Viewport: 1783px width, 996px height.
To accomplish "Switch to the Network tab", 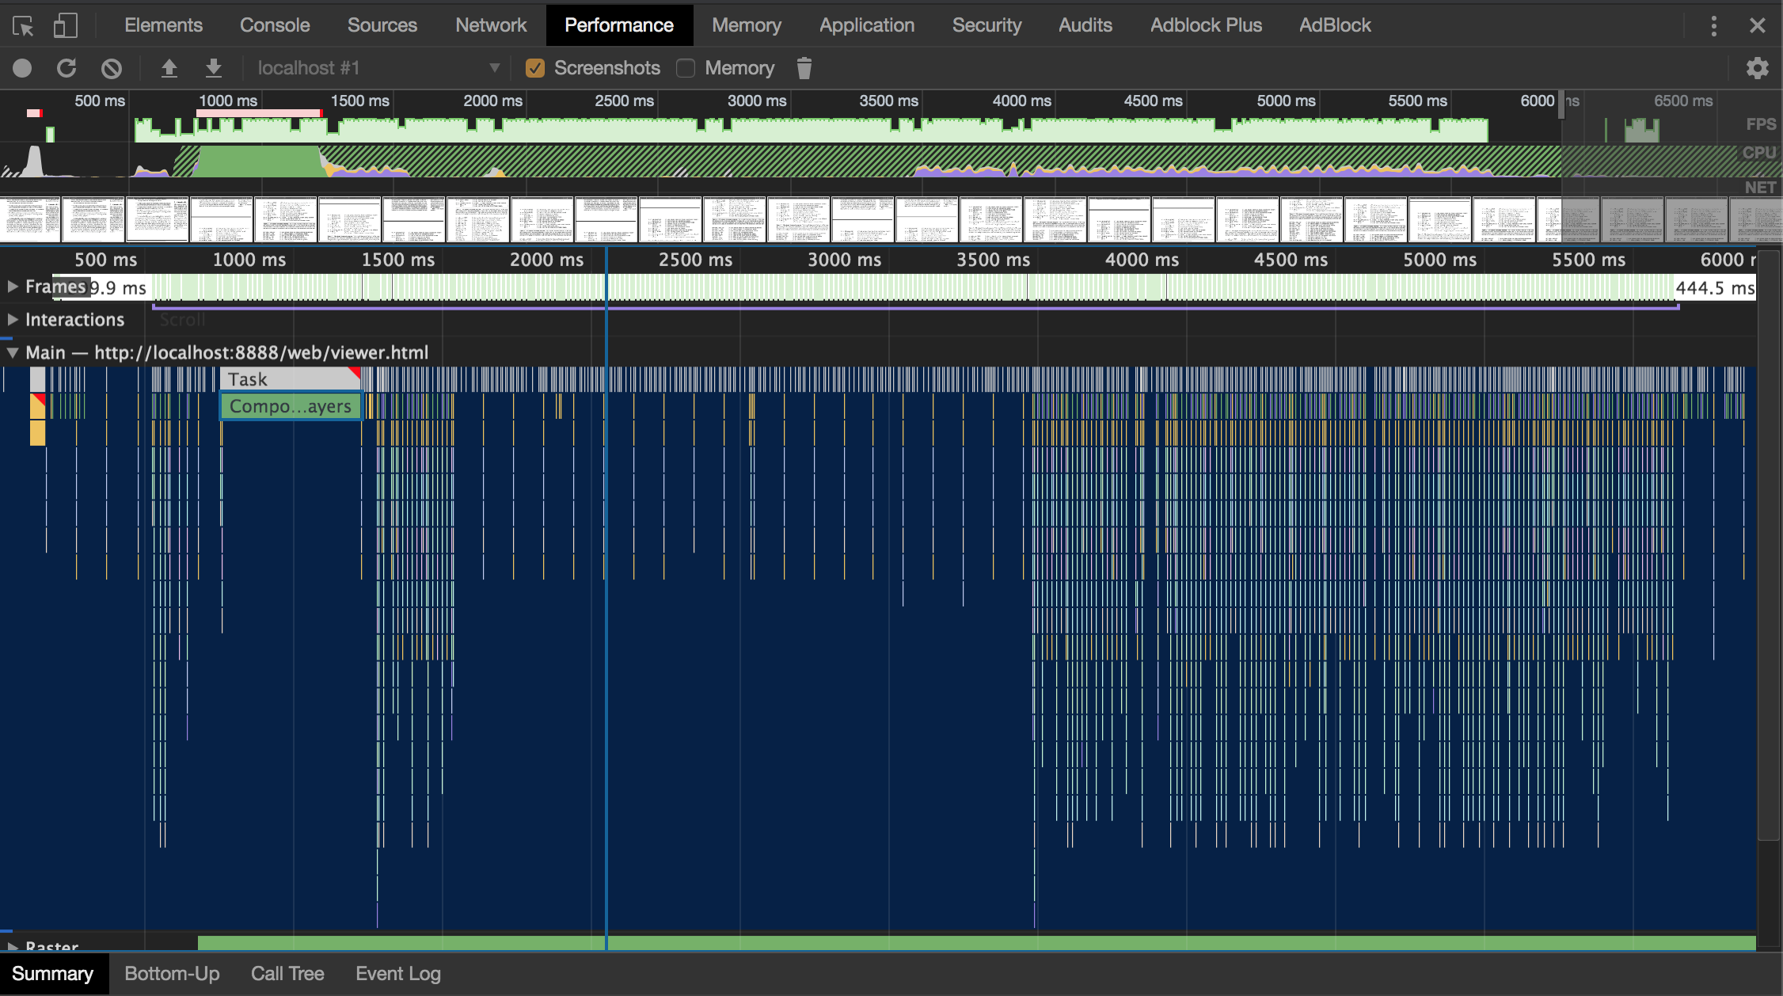I will tap(490, 25).
